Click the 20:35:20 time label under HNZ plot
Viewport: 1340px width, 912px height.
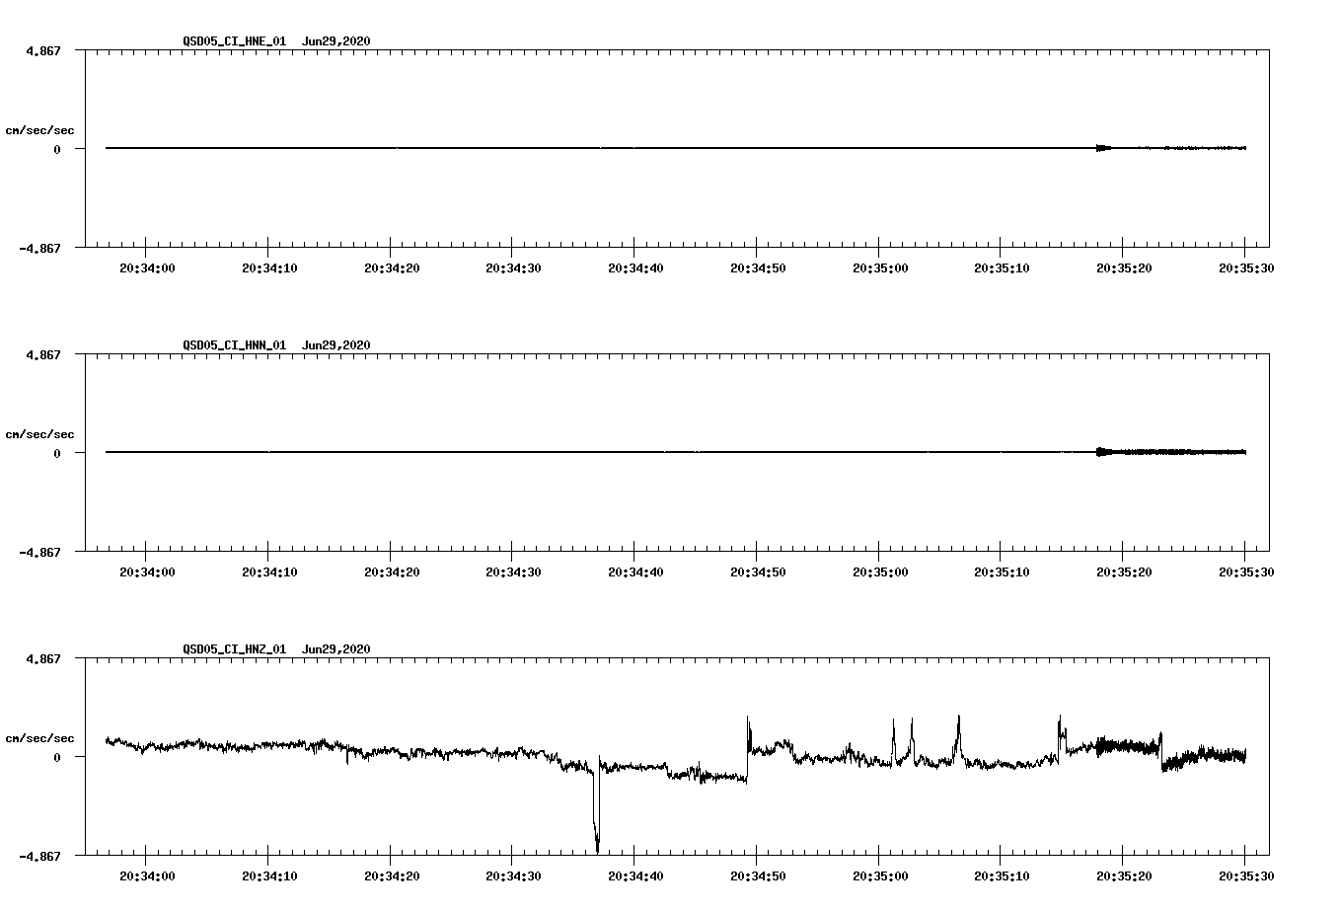[x=1123, y=875]
